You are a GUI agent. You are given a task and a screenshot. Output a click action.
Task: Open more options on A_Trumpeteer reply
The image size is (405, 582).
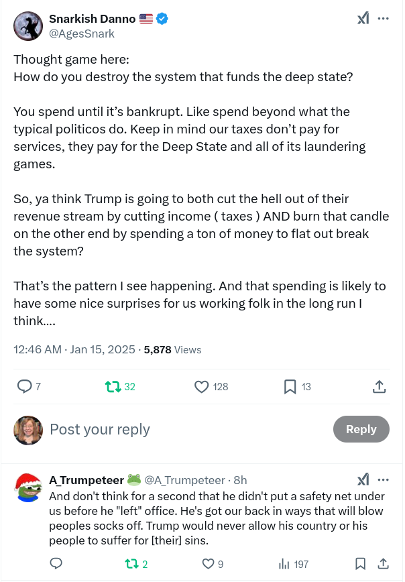coord(384,479)
